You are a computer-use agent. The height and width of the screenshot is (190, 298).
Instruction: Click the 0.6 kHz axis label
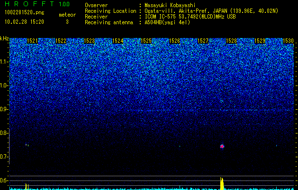(x=4, y=180)
